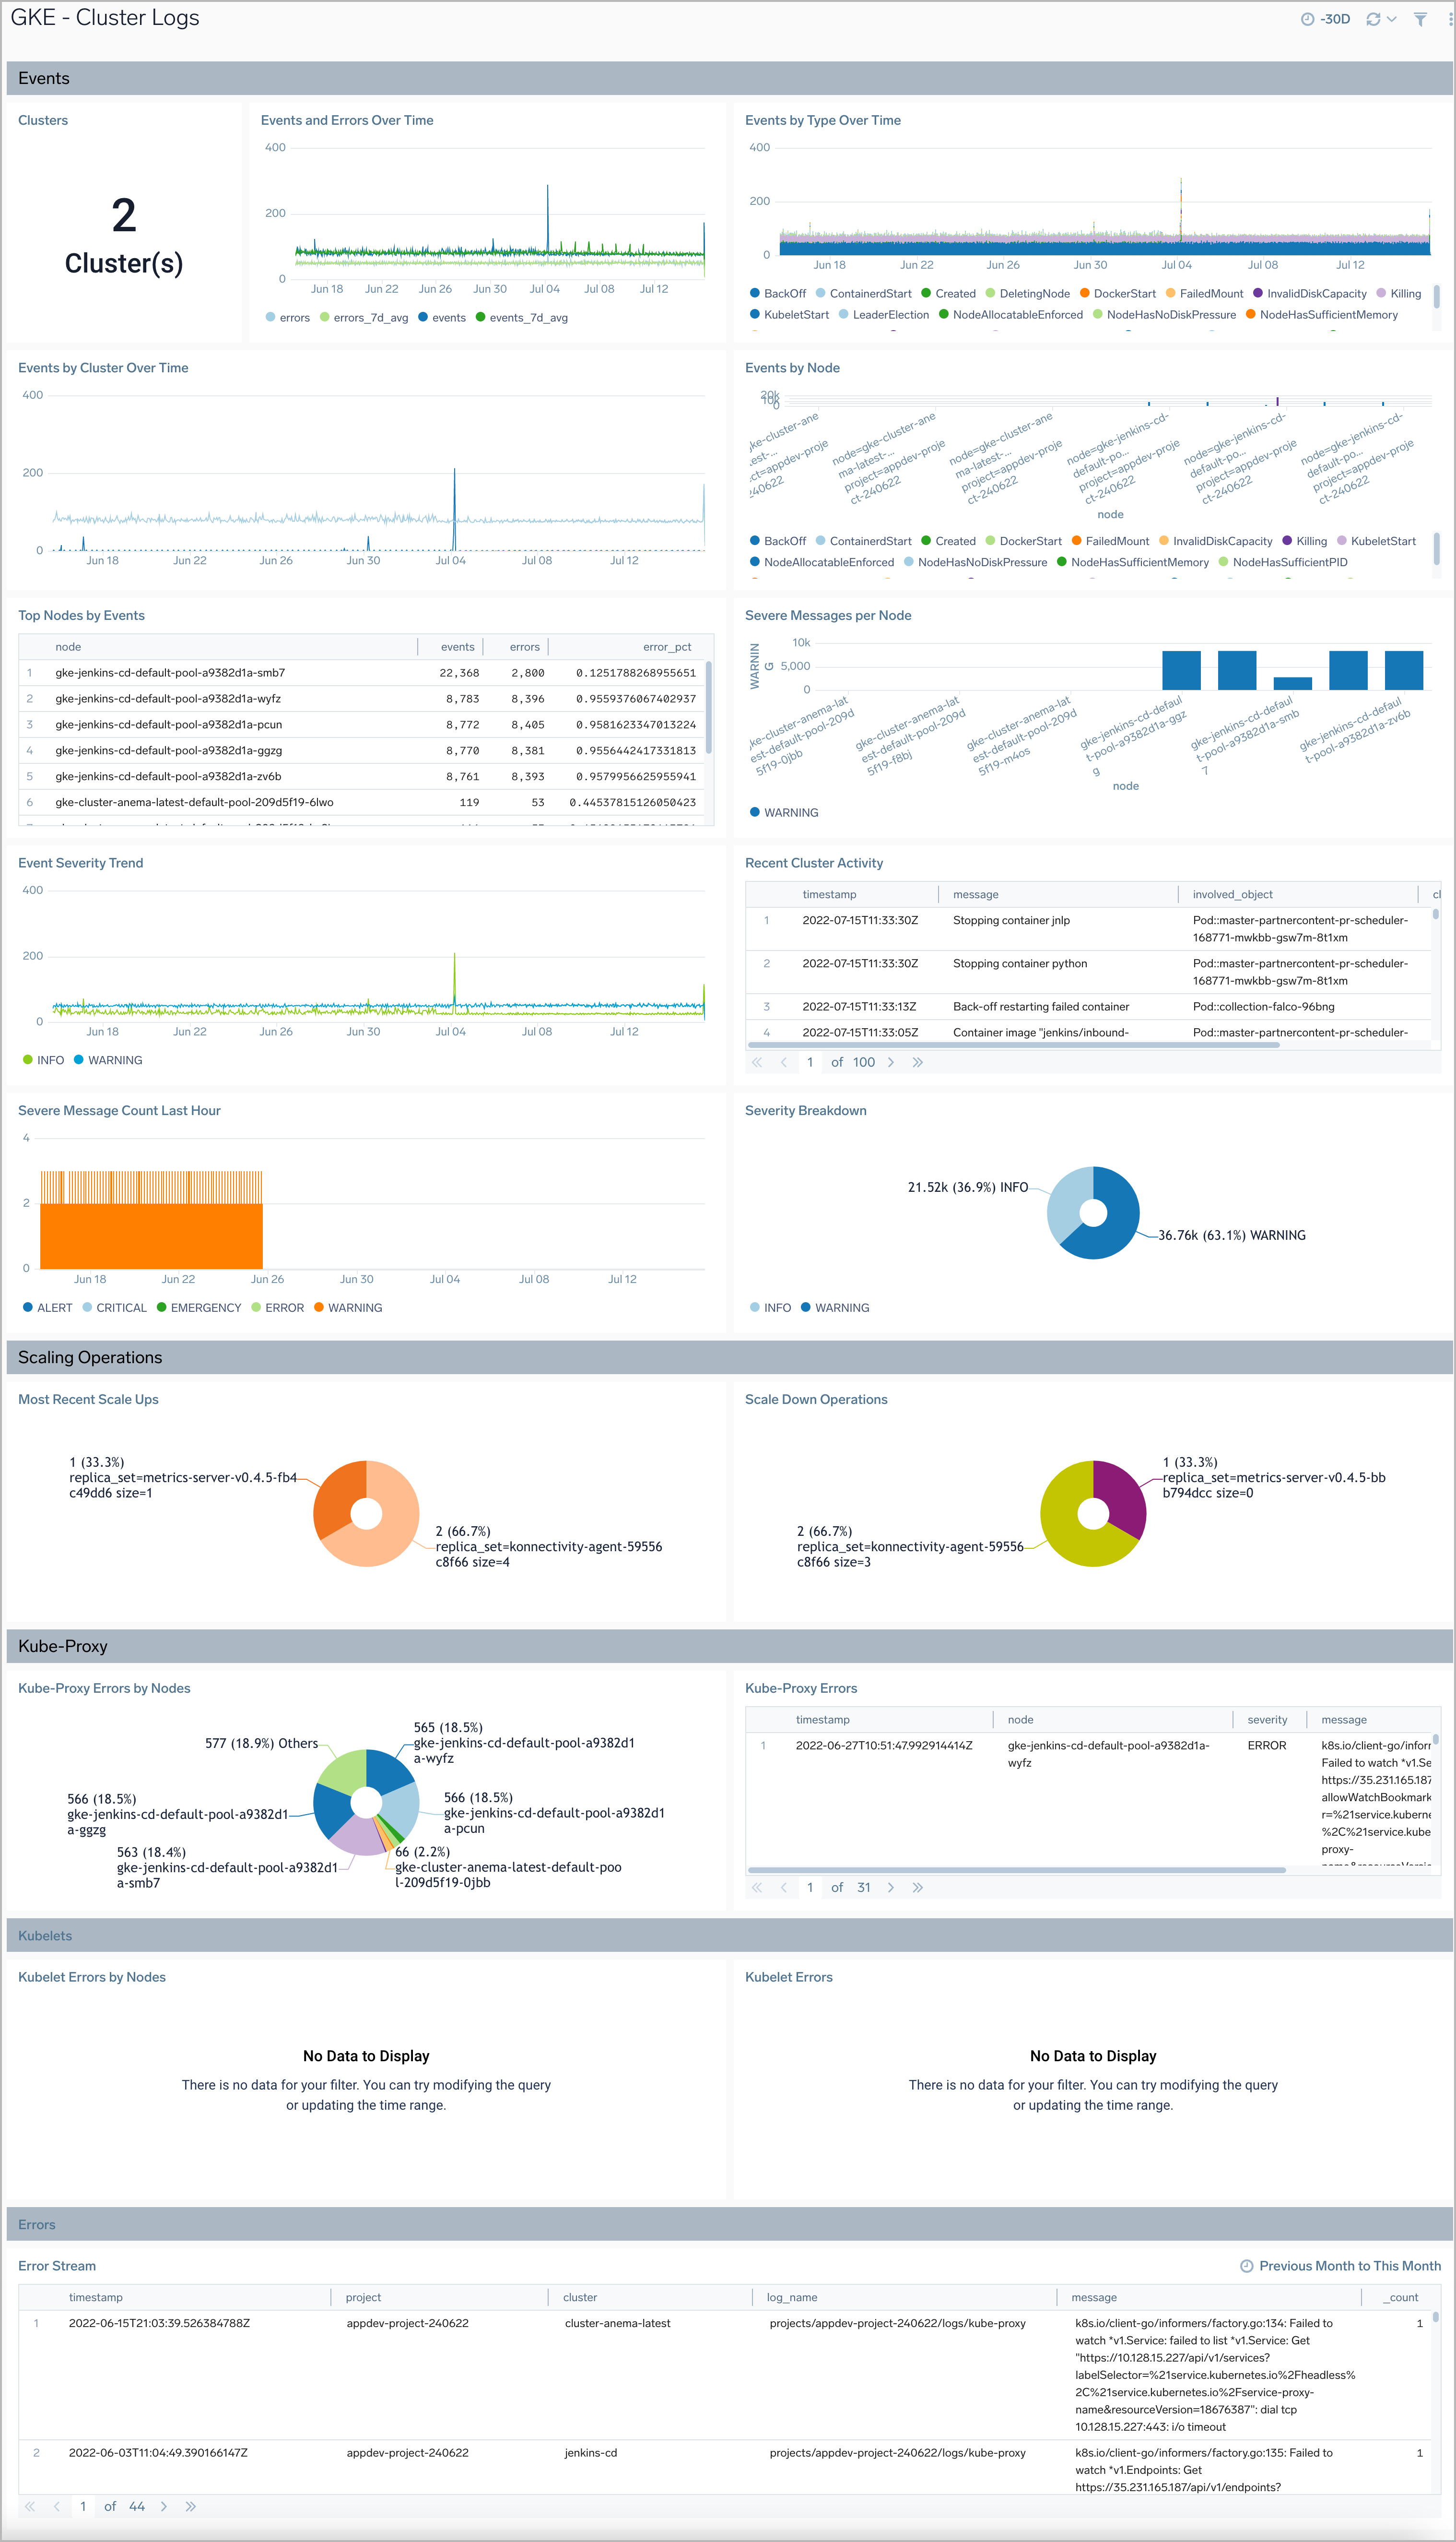
Task: Go to next page in Recent Cluster Activity
Action: click(x=891, y=1061)
